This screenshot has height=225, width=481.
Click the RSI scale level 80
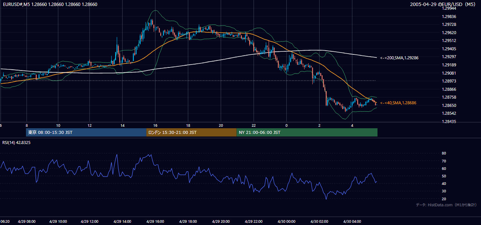(x=444, y=153)
